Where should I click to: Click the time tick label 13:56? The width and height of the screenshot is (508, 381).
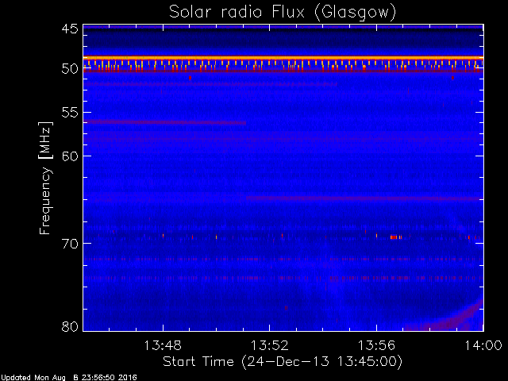click(x=376, y=345)
